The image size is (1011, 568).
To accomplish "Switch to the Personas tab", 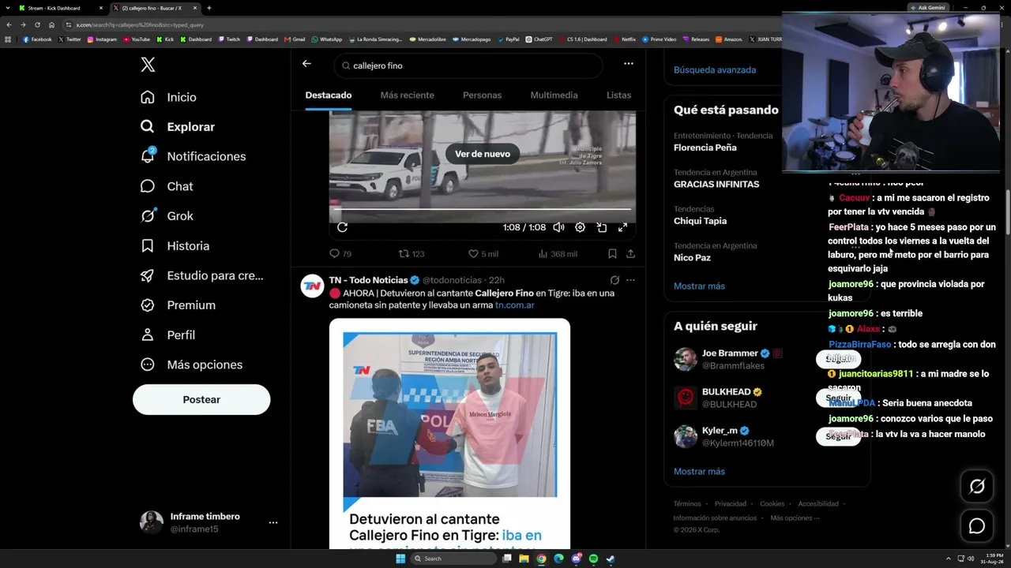I will pyautogui.click(x=482, y=95).
